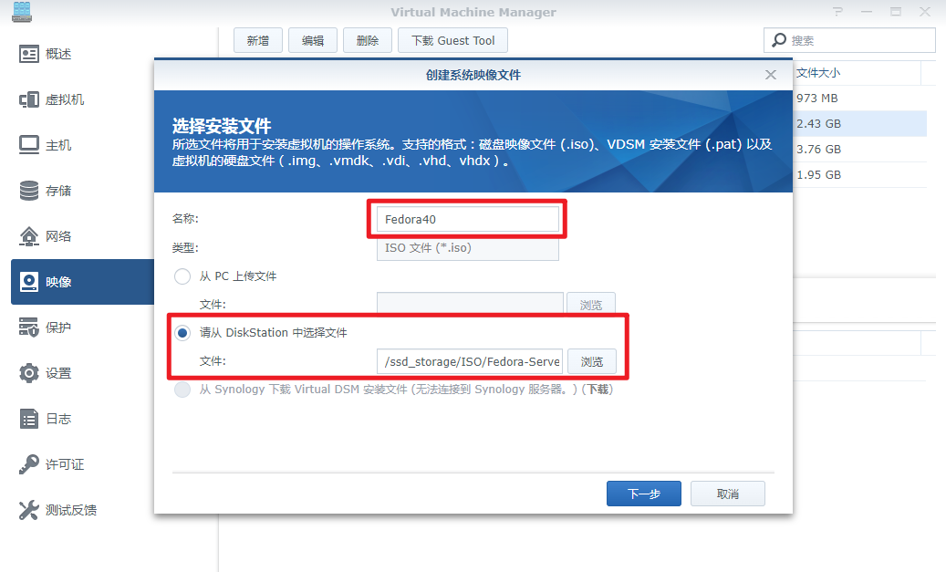Click the 取消 cancel button
This screenshot has width=946, height=572.
pyautogui.click(x=727, y=494)
